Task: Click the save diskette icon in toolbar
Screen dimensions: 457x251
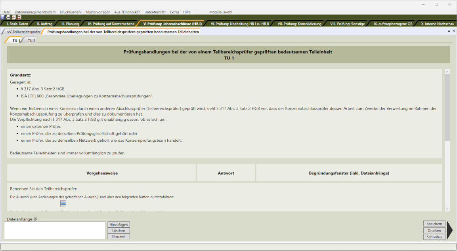Action: tap(3, 17)
